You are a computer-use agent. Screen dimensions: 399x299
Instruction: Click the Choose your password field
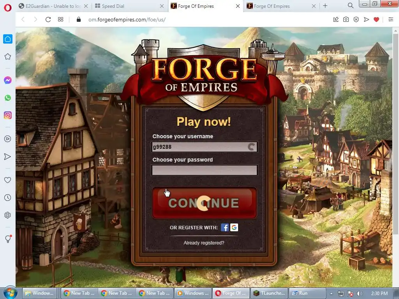204,170
